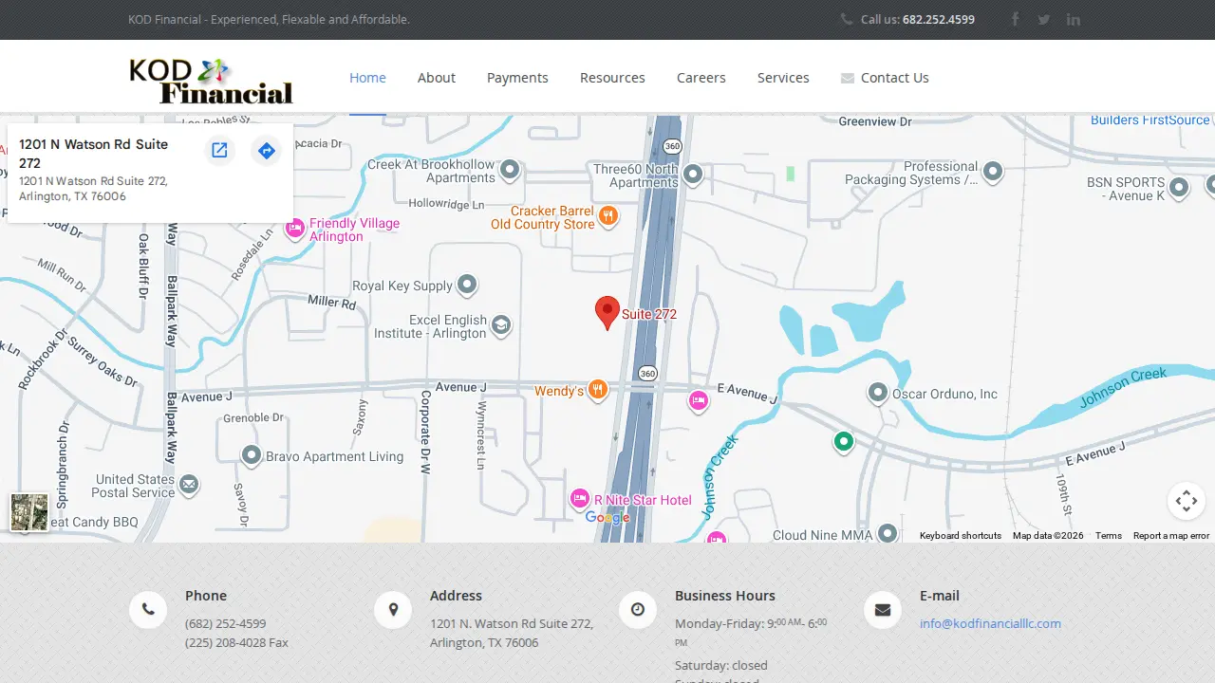The width and height of the screenshot is (1215, 683).
Task: Open the About menu item
Action: (437, 78)
